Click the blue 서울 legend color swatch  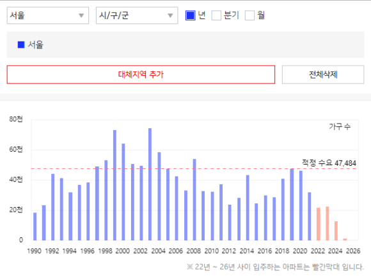point(21,45)
